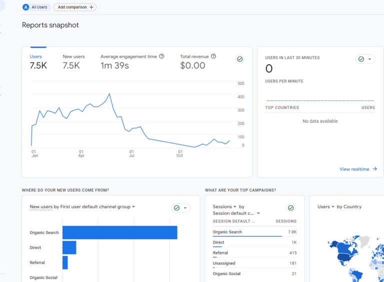Click the check icon in Users in last 30 minutes card
Screen dimensions: 384x282
361,59
